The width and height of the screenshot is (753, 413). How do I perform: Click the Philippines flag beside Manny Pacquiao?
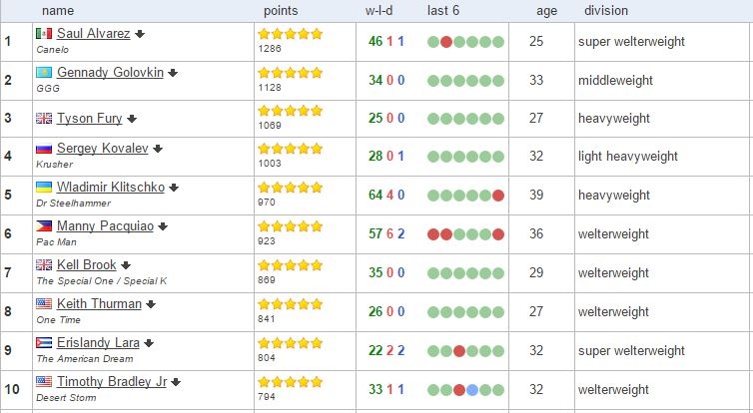click(x=44, y=225)
